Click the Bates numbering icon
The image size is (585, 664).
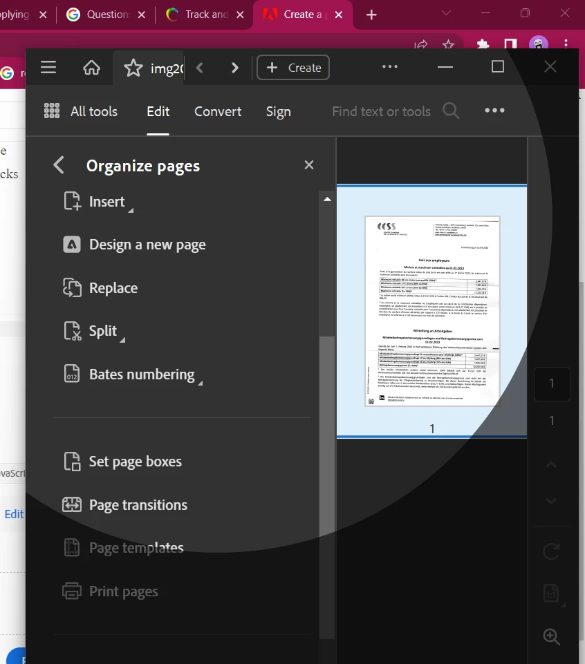pos(72,374)
